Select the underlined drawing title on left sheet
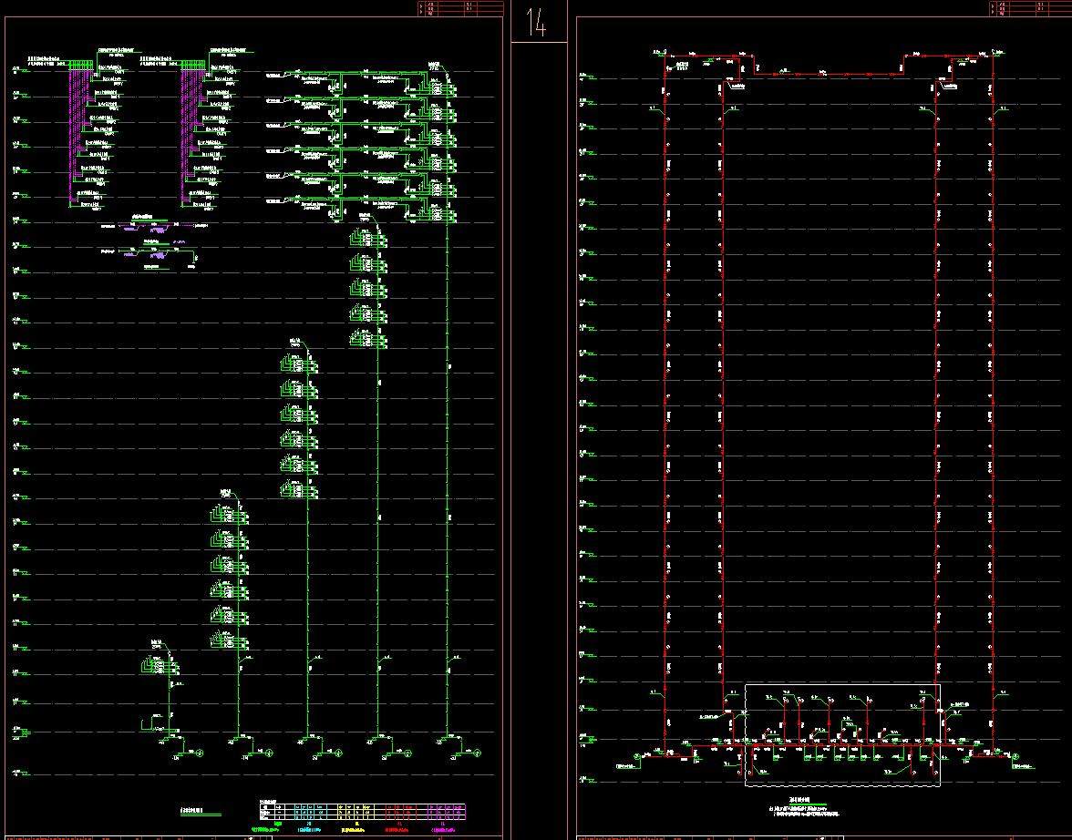This screenshot has height=840, width=1072. [x=200, y=811]
